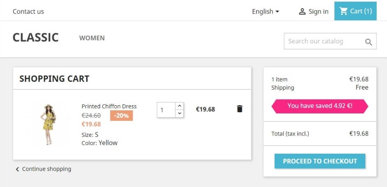This screenshot has height=187, width=387.
Task: Open the Printed Chiffon Dress product name
Action: (109, 106)
